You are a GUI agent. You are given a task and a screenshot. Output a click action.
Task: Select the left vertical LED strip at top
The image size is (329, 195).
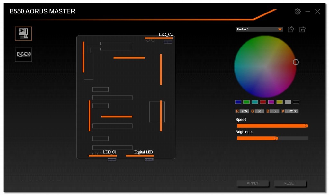coord(83,57)
